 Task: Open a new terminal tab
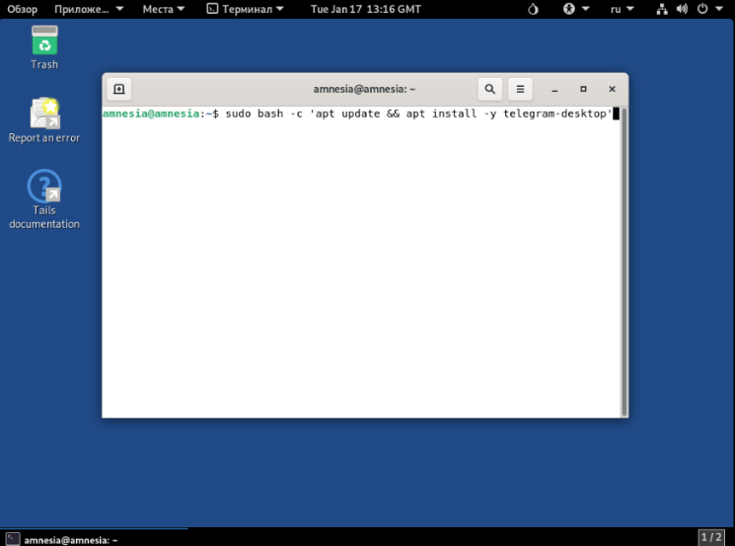click(118, 89)
